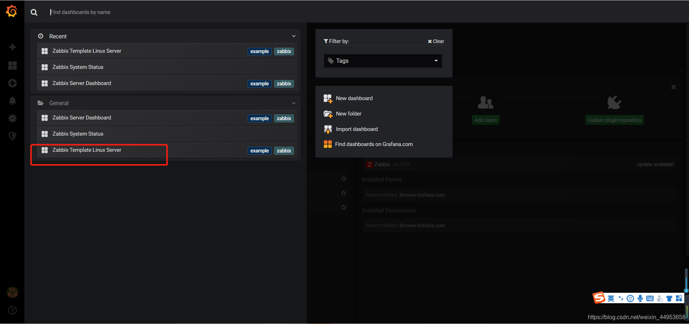689x324 pixels.
Task: Open the Help question mark icon
Action: pos(13,310)
